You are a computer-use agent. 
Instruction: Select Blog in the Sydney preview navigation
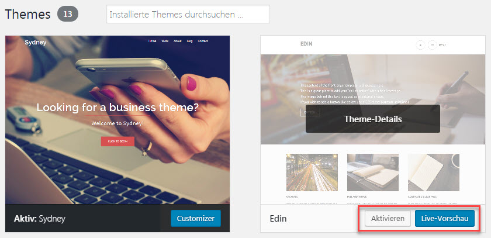point(189,41)
